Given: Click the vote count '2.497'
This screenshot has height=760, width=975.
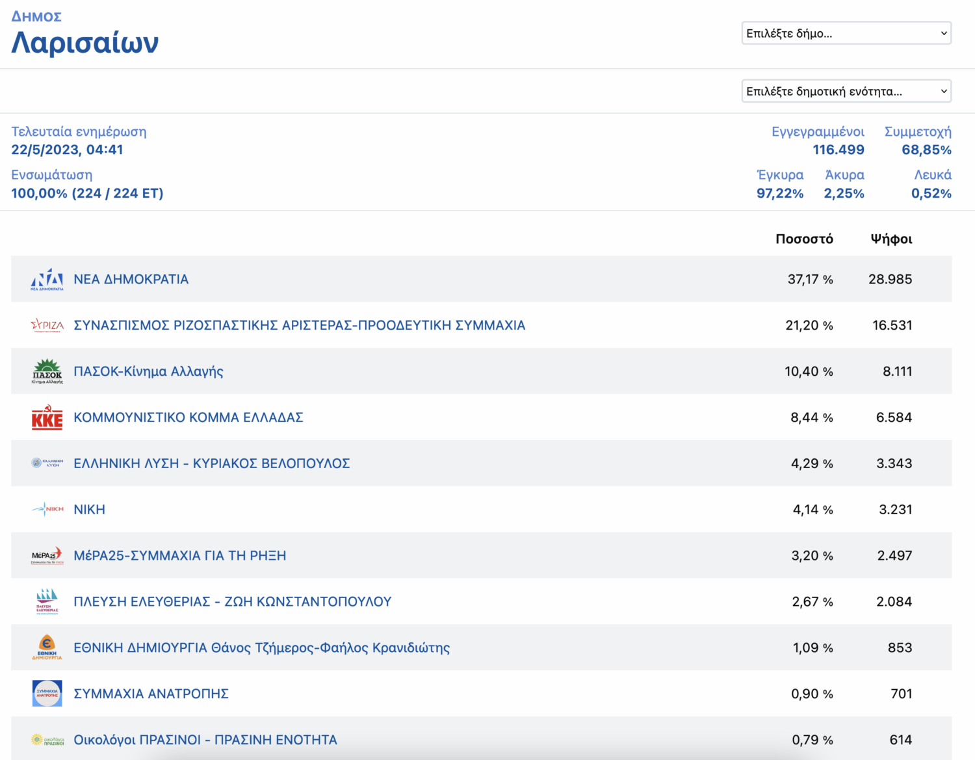Looking at the screenshot, I should pyautogui.click(x=895, y=556).
